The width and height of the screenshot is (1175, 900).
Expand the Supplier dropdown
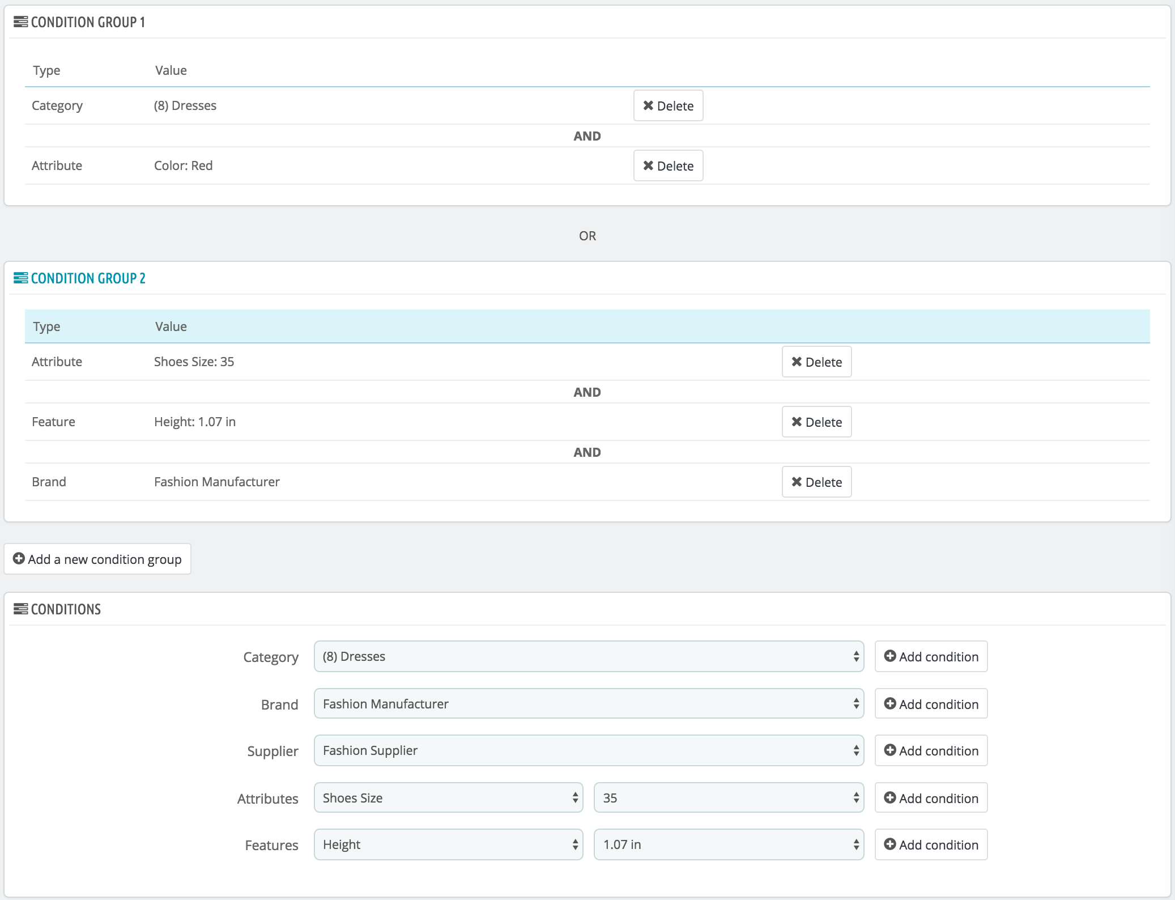coord(589,751)
